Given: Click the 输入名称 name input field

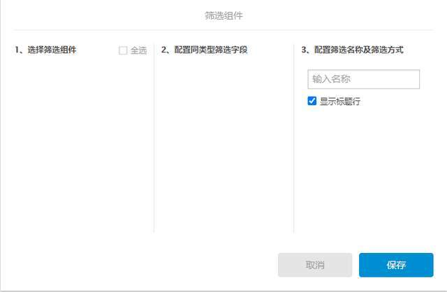Looking at the screenshot, I should click(x=363, y=79).
